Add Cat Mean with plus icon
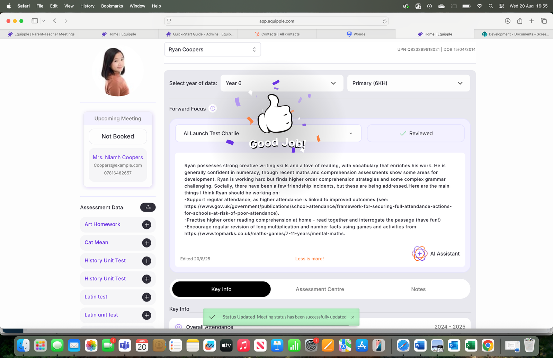This screenshot has height=358, width=553. coord(146,243)
